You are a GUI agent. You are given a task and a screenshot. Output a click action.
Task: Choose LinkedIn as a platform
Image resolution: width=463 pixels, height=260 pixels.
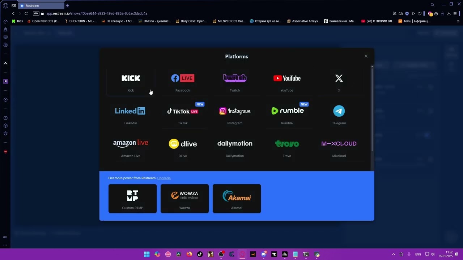click(x=131, y=116)
